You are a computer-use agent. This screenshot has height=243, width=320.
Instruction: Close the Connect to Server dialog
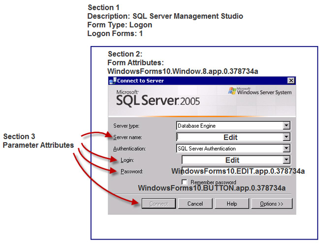(x=291, y=81)
